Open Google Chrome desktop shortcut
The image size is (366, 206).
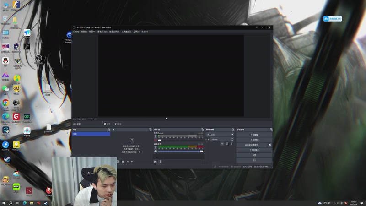(5, 104)
